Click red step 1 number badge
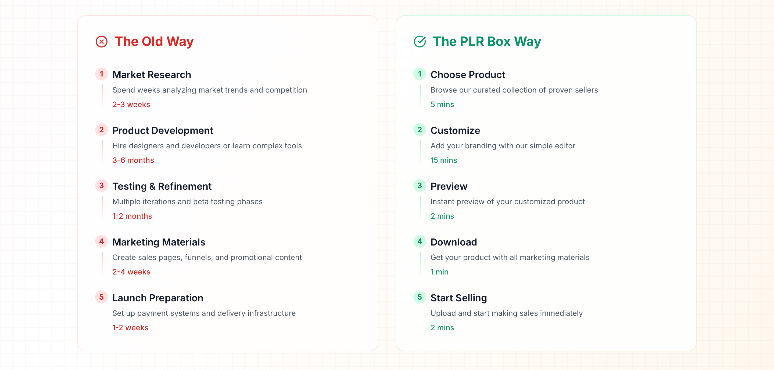The image size is (774, 370). [102, 74]
